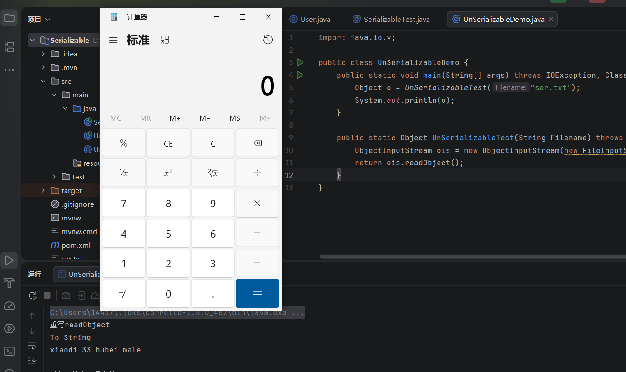This screenshot has width=626, height=372.
Task: Expand the test folder
Action: (x=54, y=177)
